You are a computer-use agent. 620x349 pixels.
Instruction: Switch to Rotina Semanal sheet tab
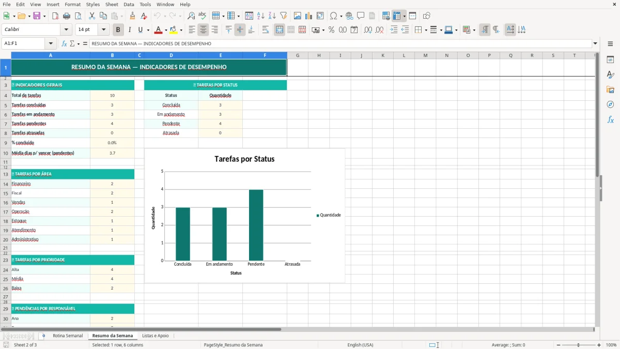click(x=68, y=336)
